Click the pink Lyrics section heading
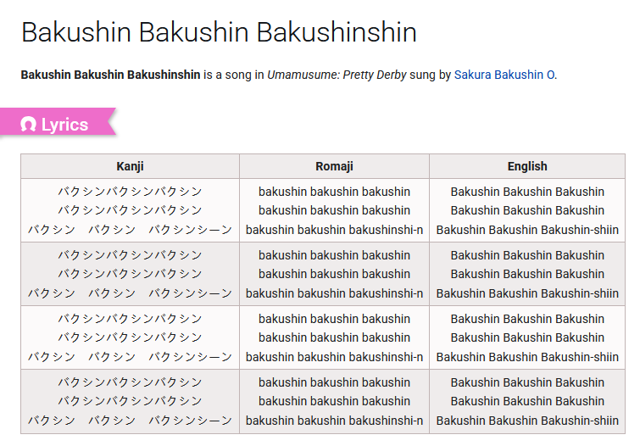This screenshot has width=640, height=446. [58, 122]
